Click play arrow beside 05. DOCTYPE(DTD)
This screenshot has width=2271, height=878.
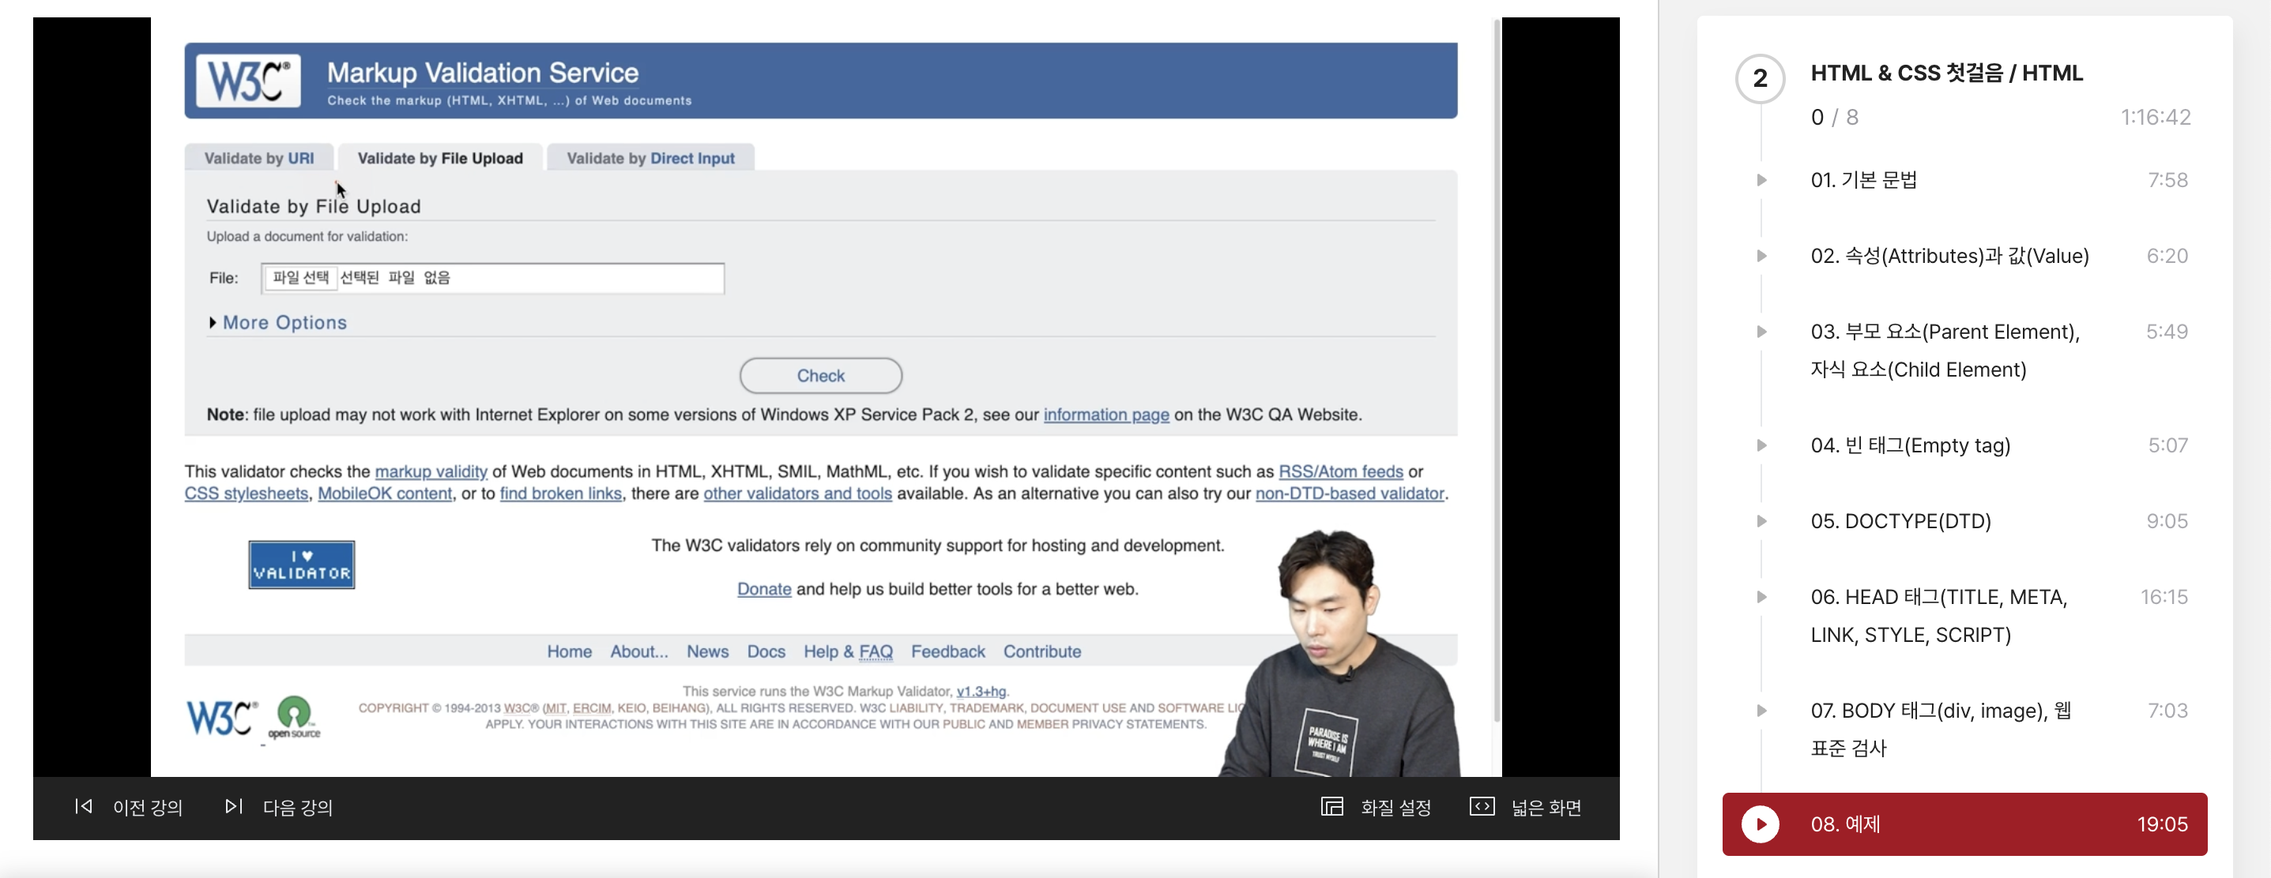point(1761,521)
